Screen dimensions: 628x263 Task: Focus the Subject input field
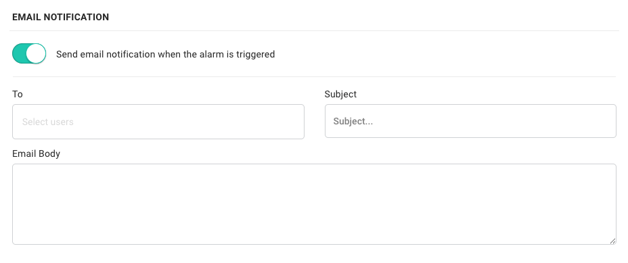[470, 121]
